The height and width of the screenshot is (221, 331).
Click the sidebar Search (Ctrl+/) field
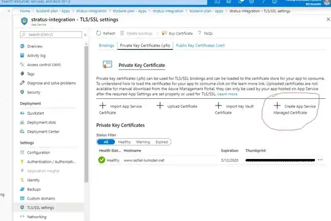pyautogui.click(x=51, y=34)
